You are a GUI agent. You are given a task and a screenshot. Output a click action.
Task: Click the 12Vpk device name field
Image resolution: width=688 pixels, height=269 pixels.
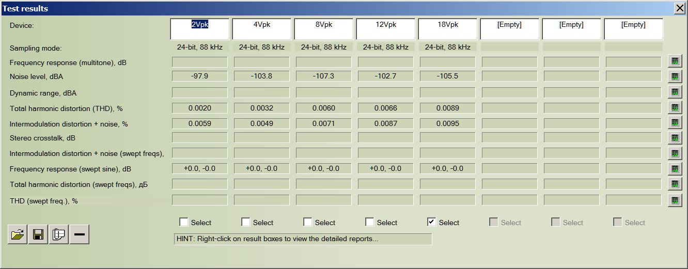pyautogui.click(x=386, y=29)
